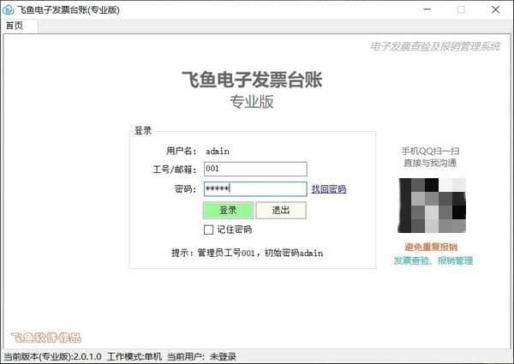This screenshot has height=364, width=514.
Task: Maximize the application window
Action: (x=461, y=9)
